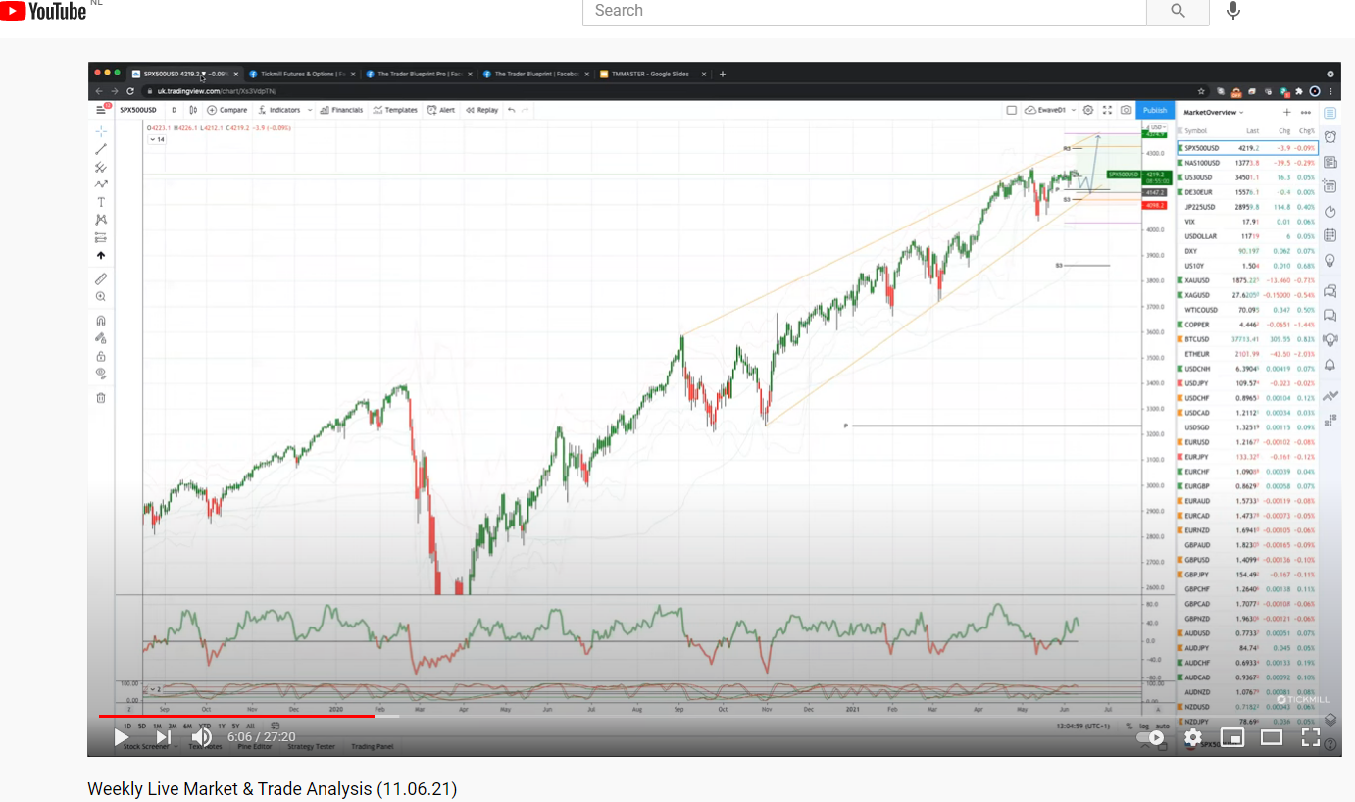Screen dimensions: 1355x802
Task: Open the Indicators dialog
Action: pyautogui.click(x=278, y=110)
